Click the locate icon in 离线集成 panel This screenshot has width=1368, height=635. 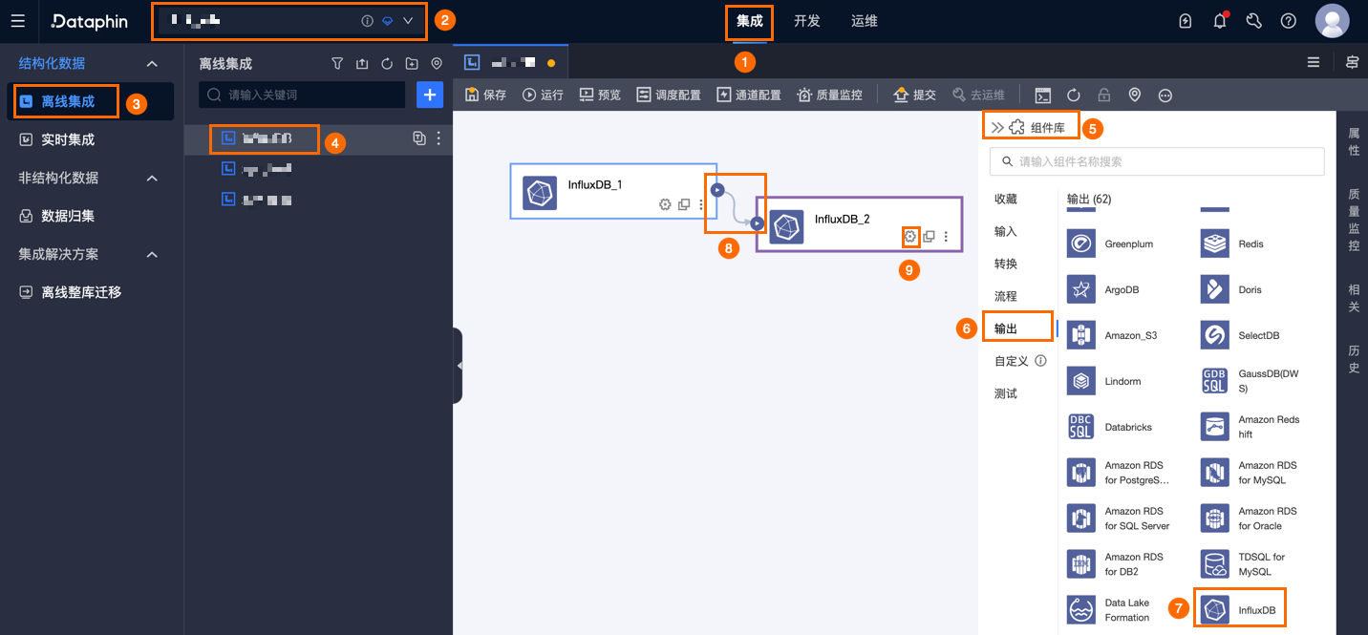[437, 64]
